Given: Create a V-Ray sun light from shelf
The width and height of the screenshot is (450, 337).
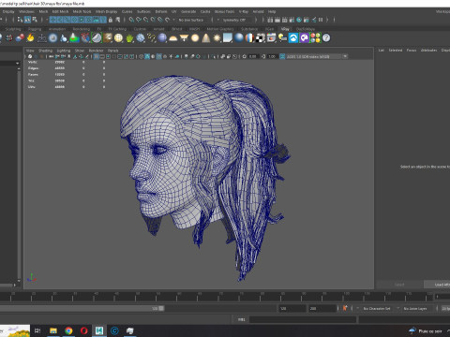Looking at the screenshot, I should (217, 38).
